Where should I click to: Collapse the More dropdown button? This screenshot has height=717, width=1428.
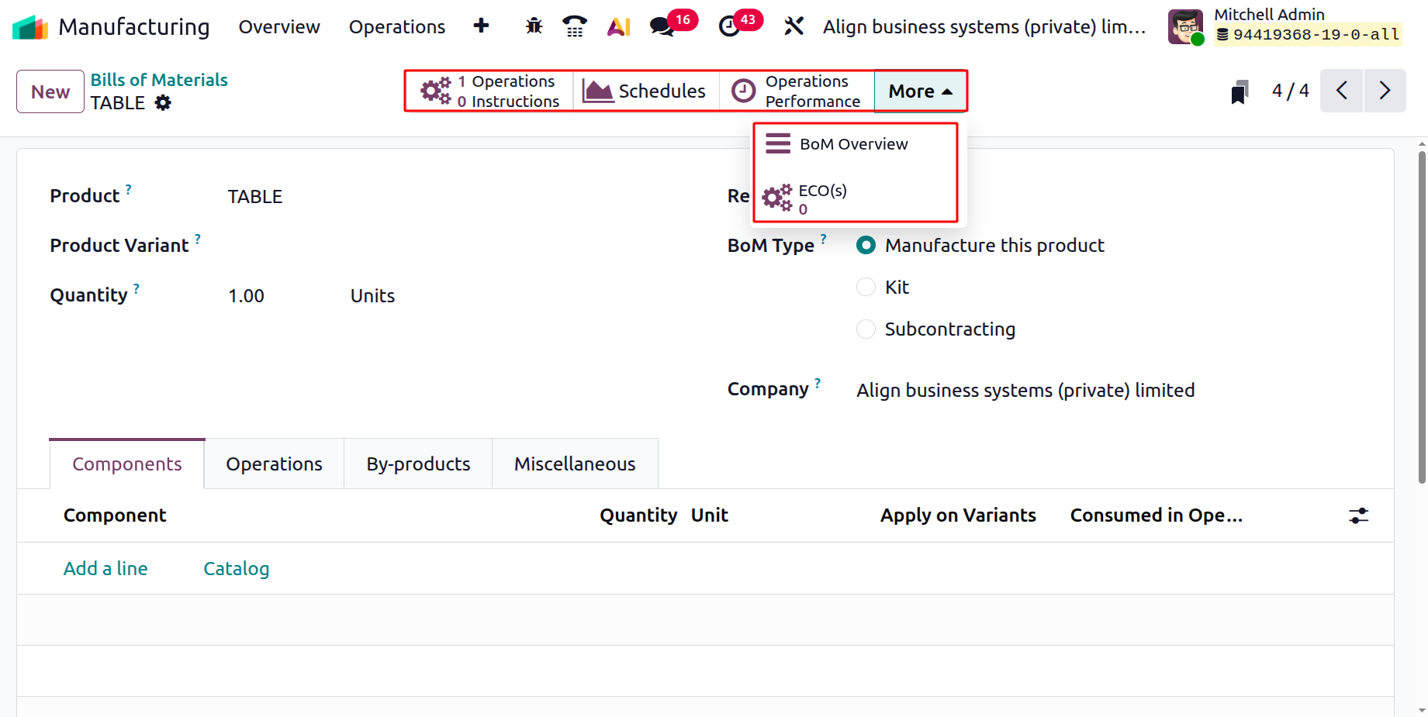coord(920,91)
